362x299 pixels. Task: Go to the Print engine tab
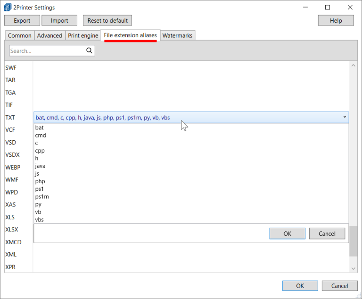(83, 35)
